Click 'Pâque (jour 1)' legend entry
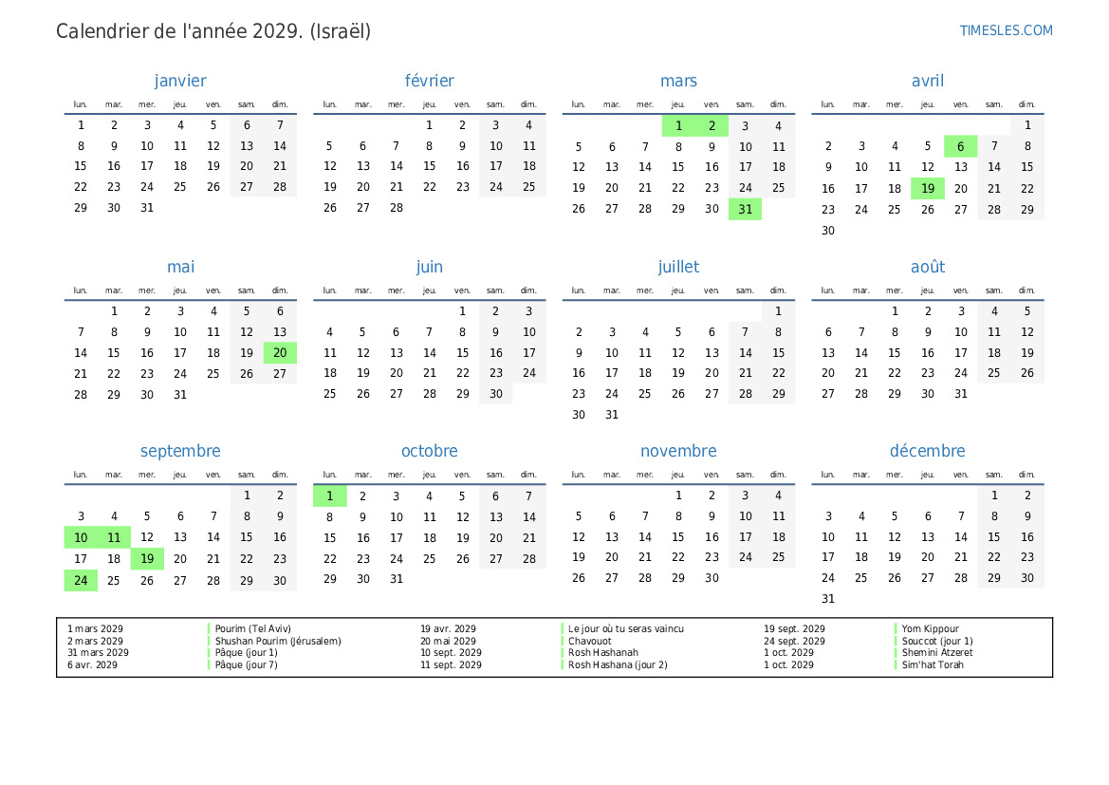Screen dimensions: 1109x785 pyautogui.click(x=246, y=653)
